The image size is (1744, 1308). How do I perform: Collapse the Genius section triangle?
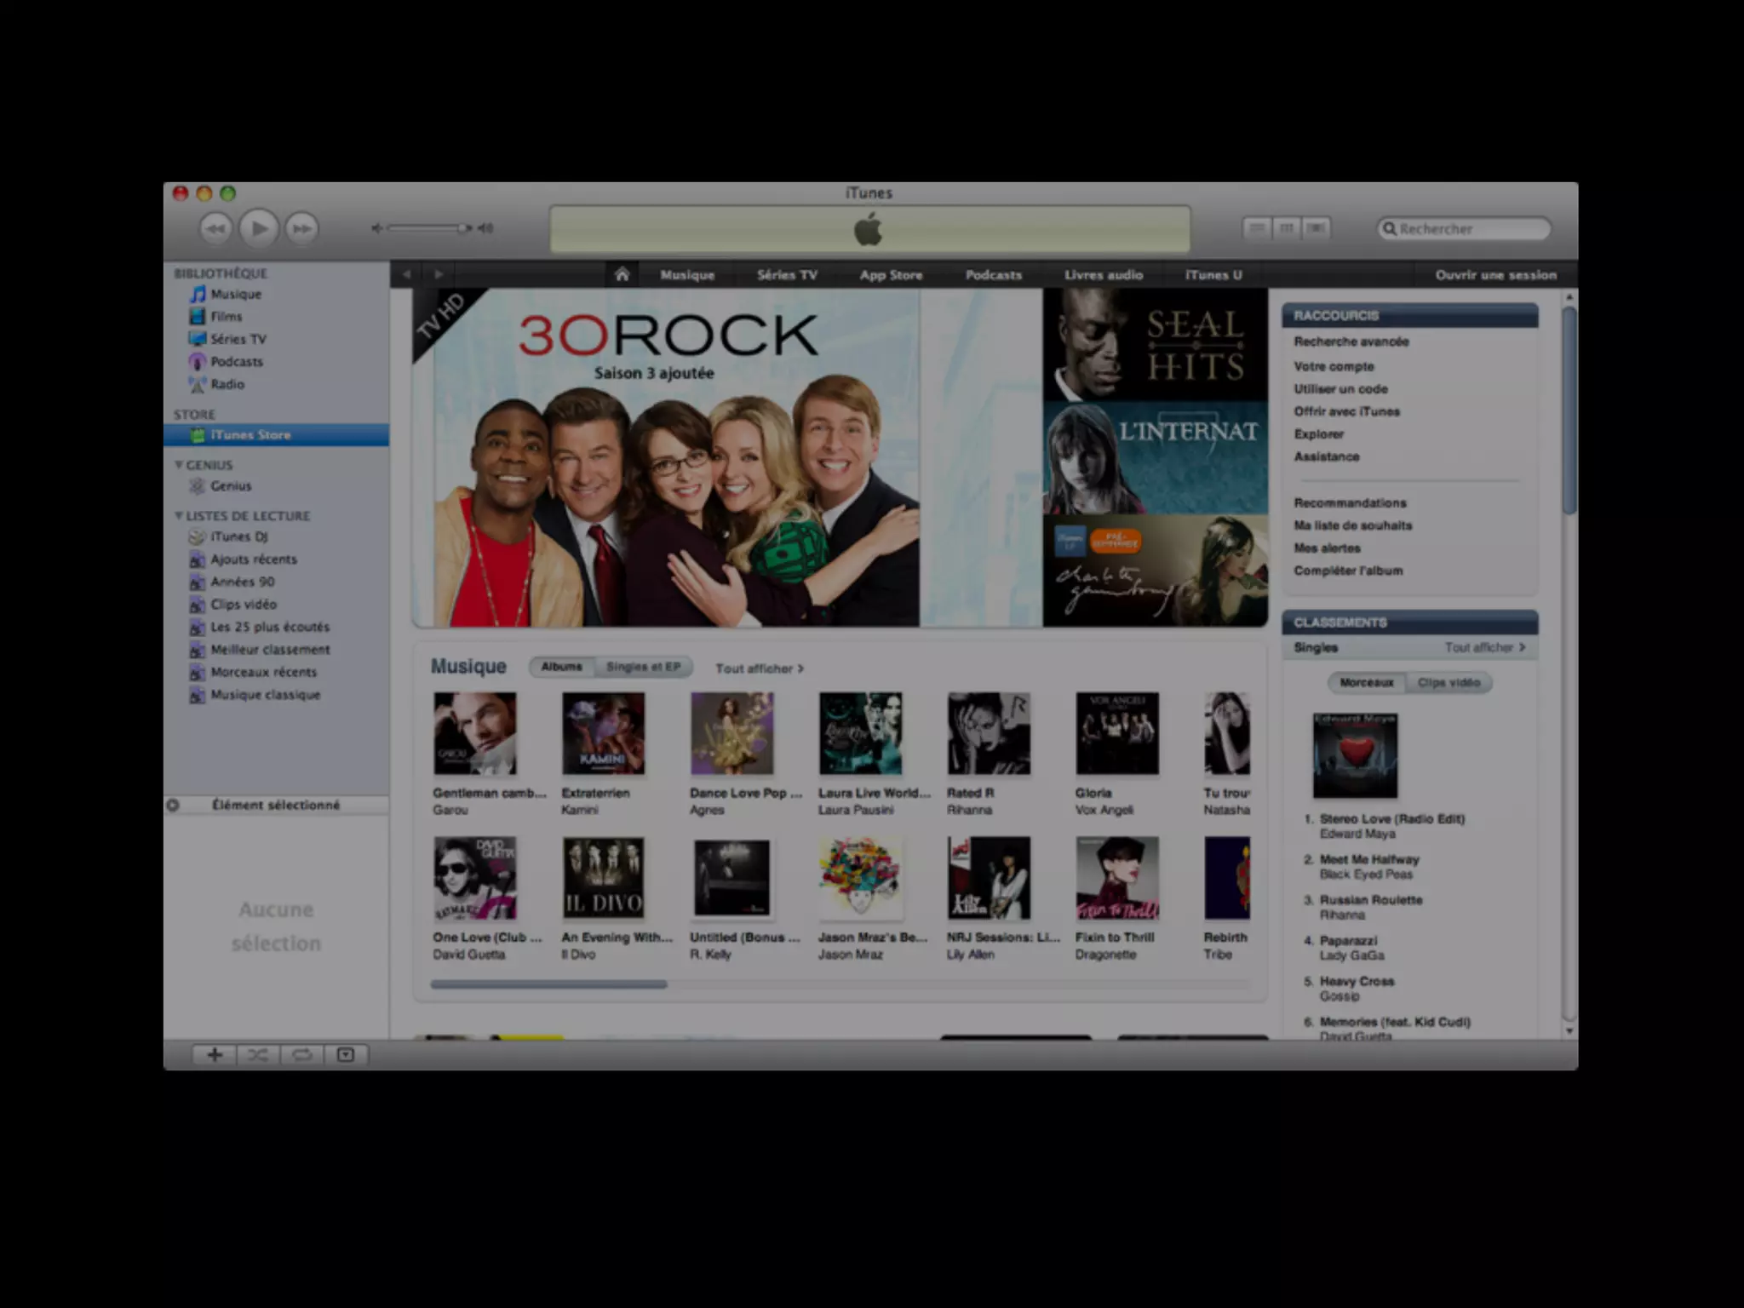179,465
